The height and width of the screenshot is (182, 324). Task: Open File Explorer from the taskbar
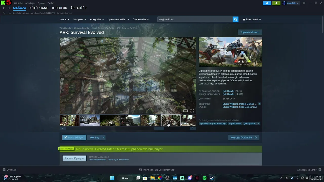click(152, 178)
